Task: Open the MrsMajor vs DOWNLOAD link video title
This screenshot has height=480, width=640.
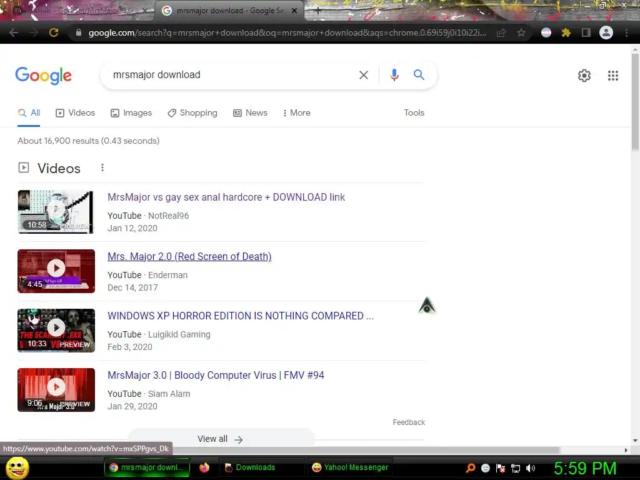Action: pyautogui.click(x=226, y=197)
